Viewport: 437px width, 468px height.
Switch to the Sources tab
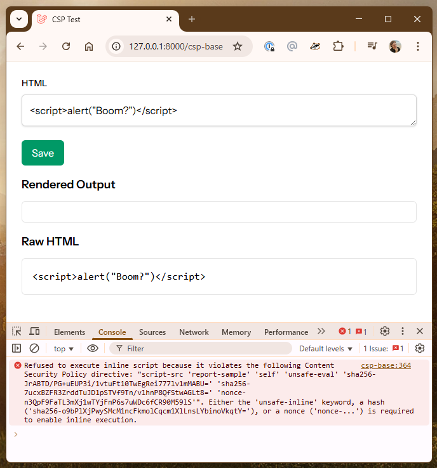point(152,332)
